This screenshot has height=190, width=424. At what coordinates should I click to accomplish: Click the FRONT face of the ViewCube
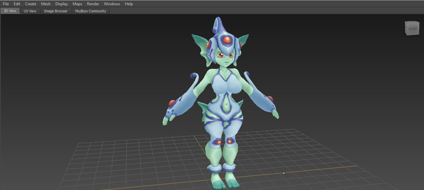[412, 29]
